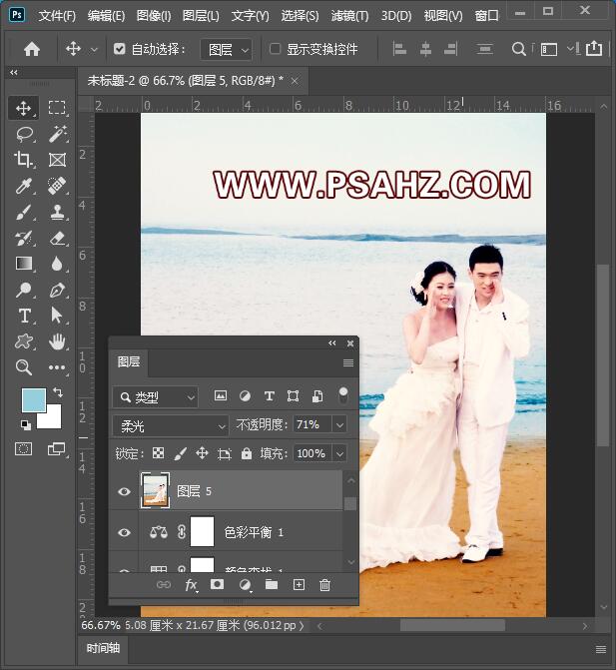This screenshot has height=670, width=616.
Task: Select the Blur tool
Action: click(57, 264)
